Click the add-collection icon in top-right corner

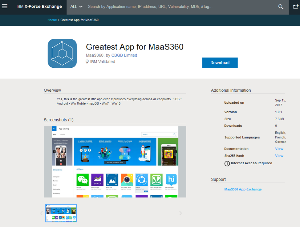pos(295,7)
